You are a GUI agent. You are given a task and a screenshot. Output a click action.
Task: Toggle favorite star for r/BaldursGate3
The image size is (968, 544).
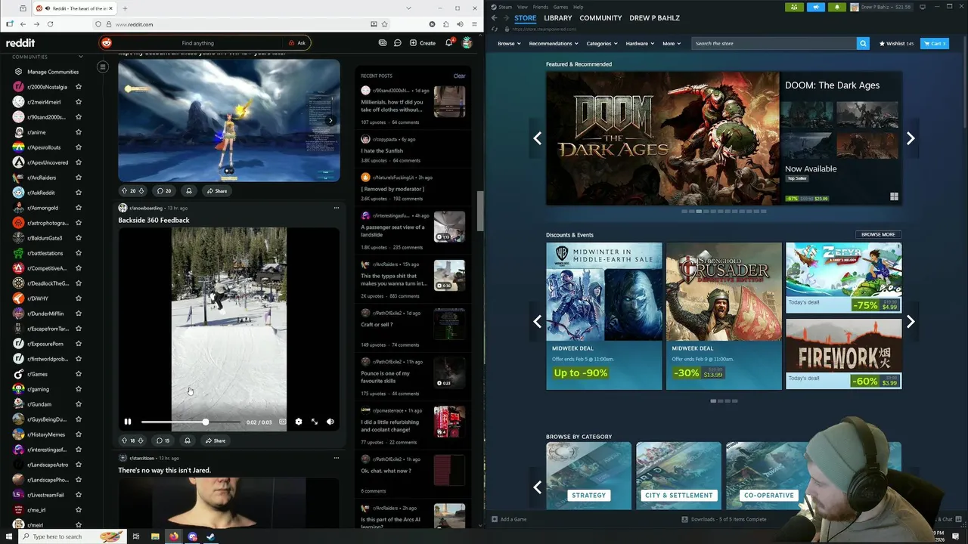(x=79, y=238)
